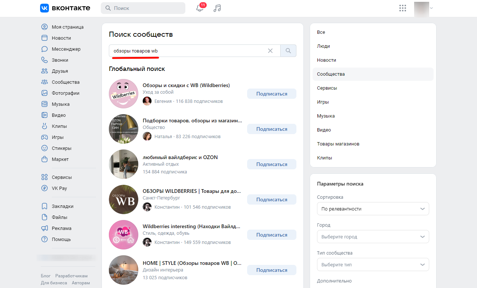Click the Новости feed icon in sidebar
The height and width of the screenshot is (288, 477).
click(45, 38)
